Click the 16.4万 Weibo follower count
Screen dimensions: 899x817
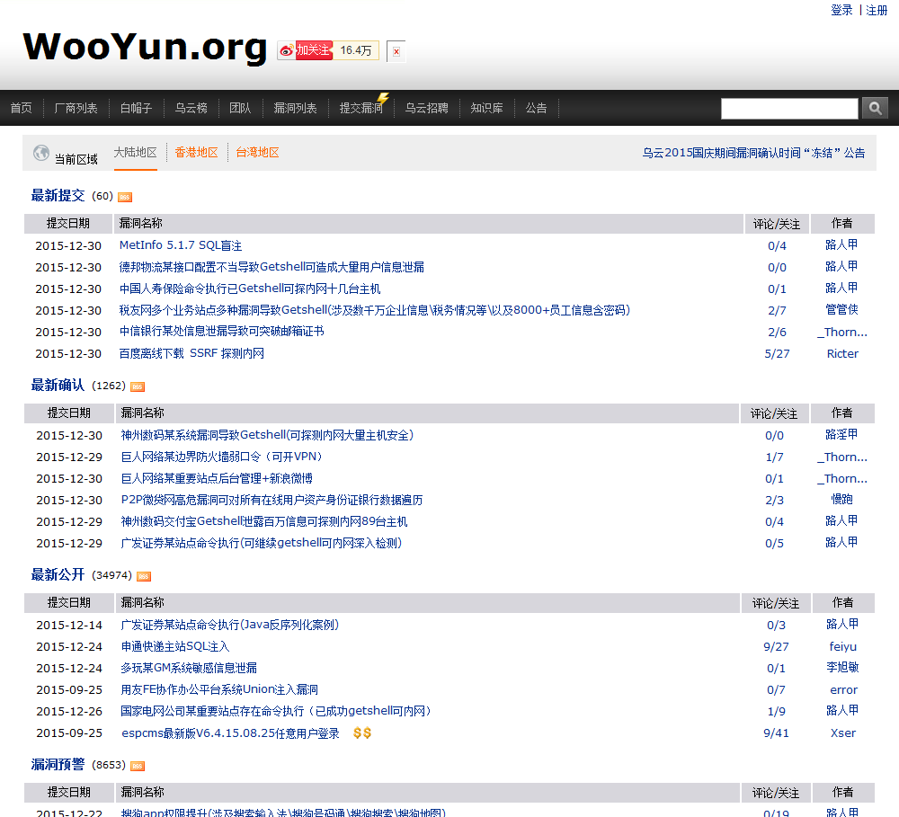coord(356,50)
